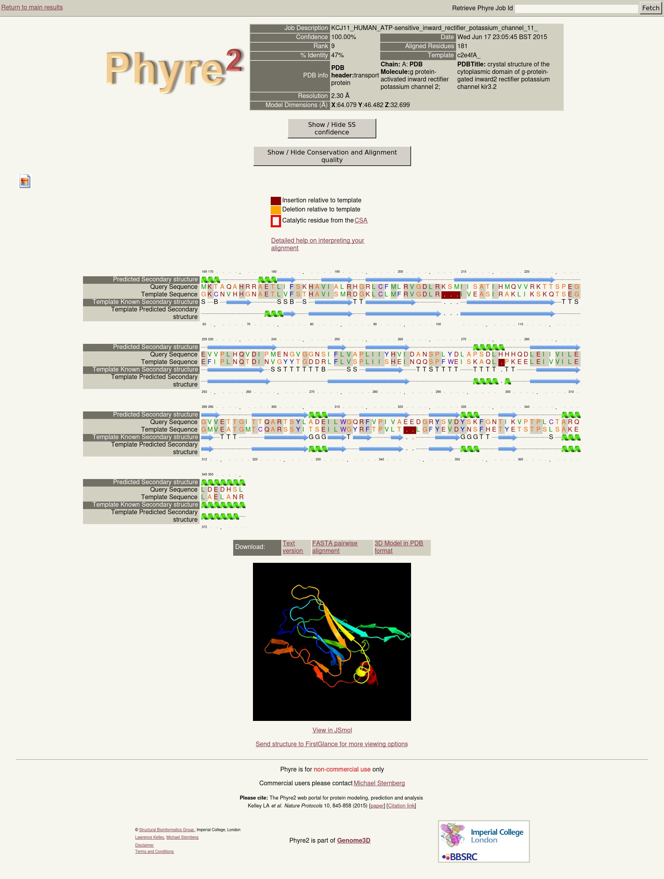Download the Text version
Screen dimensions: 664x879
292,547
